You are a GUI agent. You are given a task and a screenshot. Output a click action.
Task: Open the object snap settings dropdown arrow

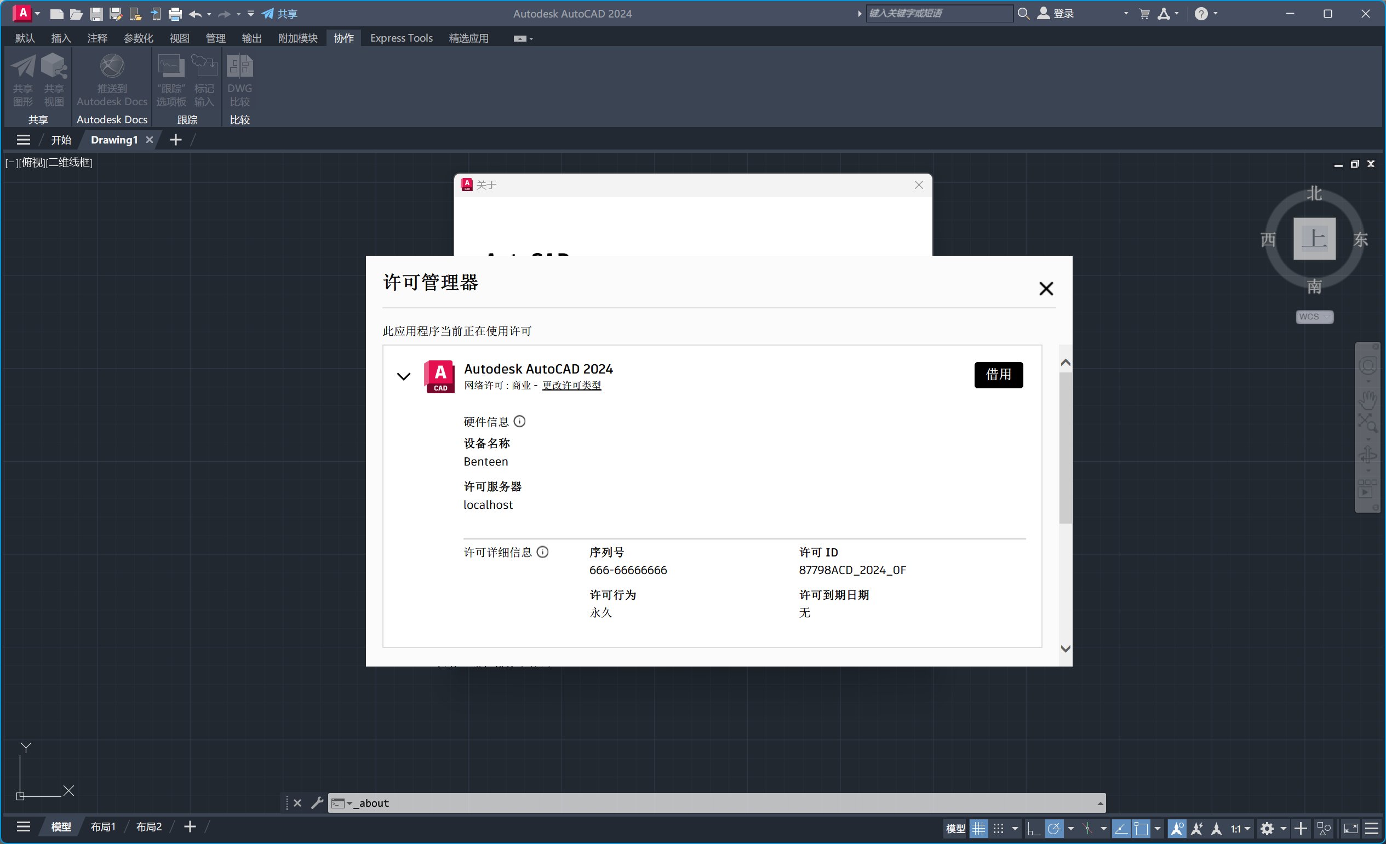point(1158,829)
